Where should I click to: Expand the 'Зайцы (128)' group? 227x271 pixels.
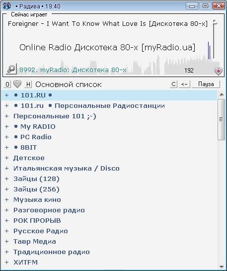tap(7, 179)
